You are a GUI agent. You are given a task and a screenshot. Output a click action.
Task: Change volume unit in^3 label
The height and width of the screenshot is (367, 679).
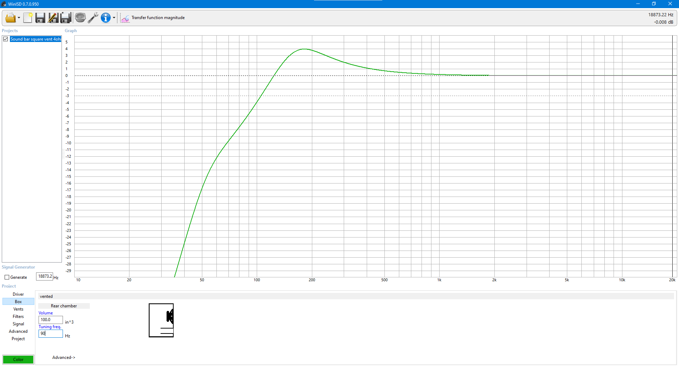click(69, 322)
